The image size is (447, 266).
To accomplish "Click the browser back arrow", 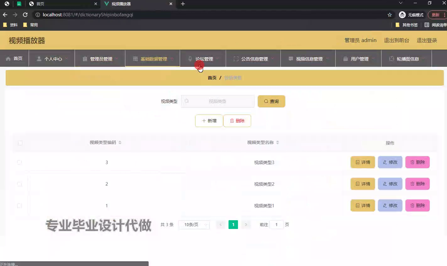I will [5, 15].
